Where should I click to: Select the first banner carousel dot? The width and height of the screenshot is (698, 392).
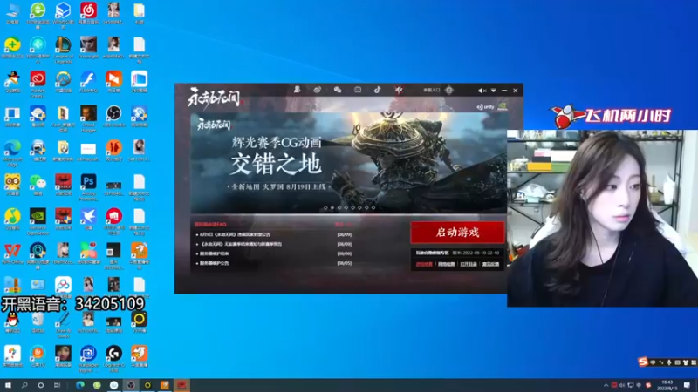pos(325,207)
